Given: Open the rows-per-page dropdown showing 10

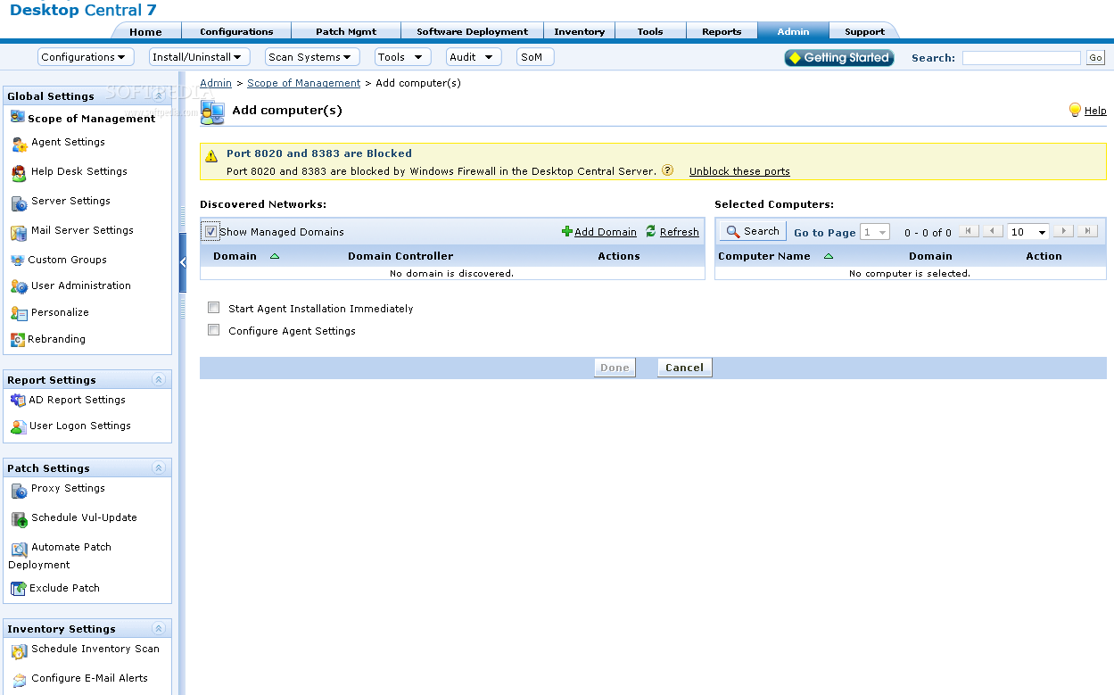Looking at the screenshot, I should tap(1028, 232).
